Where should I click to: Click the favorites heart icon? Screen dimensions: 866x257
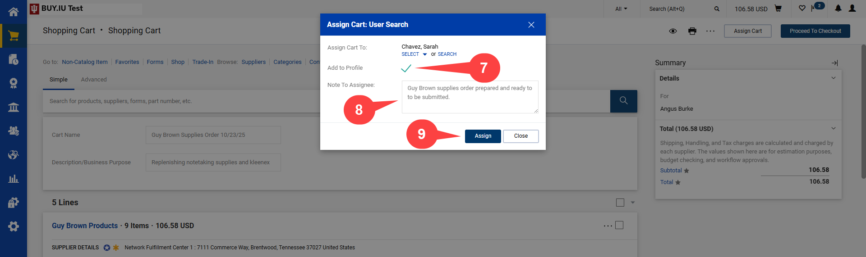pos(802,9)
